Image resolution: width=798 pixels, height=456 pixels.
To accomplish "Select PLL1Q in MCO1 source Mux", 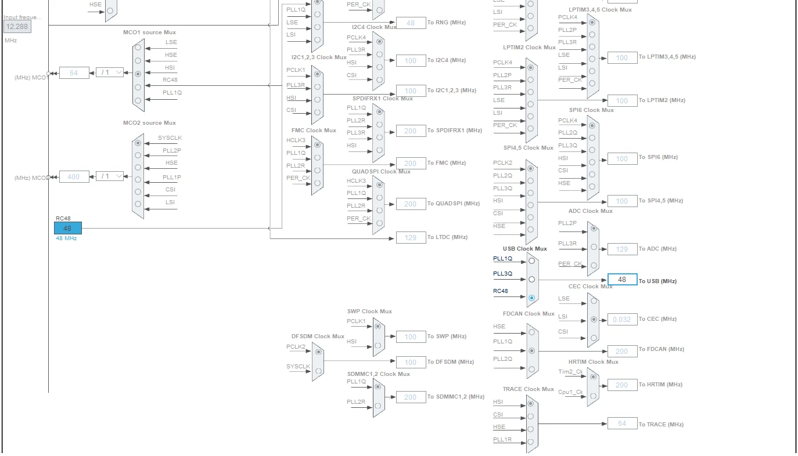I will [x=138, y=100].
